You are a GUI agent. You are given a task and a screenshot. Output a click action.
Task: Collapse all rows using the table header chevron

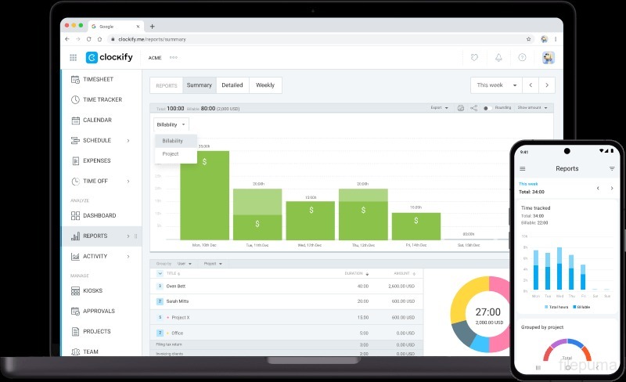click(x=160, y=274)
